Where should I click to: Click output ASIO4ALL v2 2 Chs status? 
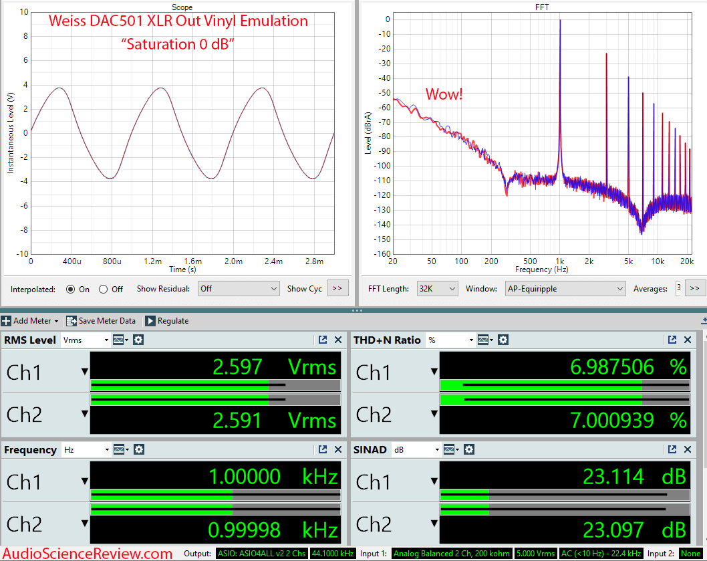click(x=261, y=554)
